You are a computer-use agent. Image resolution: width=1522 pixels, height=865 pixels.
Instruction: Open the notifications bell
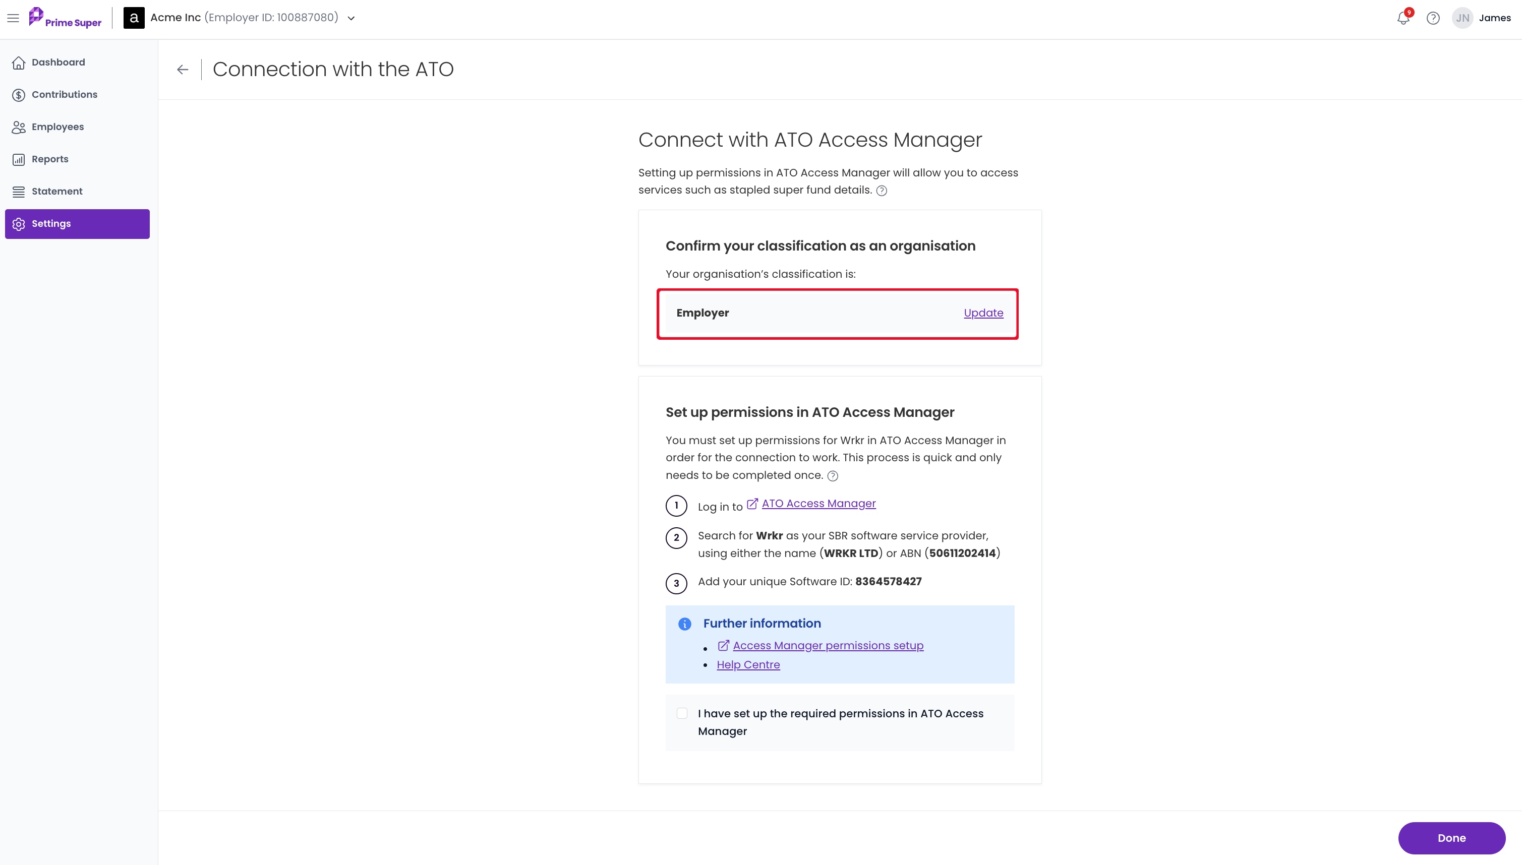tap(1403, 18)
